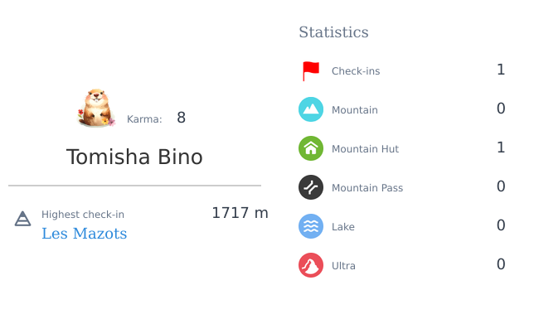The height and width of the screenshot is (319, 539).
Task: Click the red Check-ins flag icon
Action: 311,71
